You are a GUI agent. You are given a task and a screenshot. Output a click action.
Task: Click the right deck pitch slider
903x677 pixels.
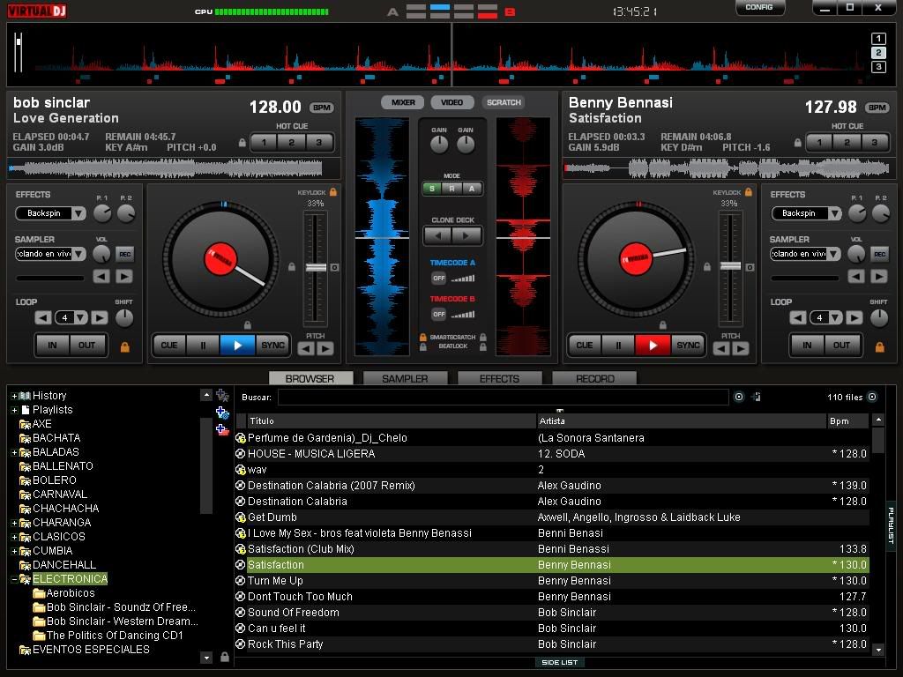pos(730,266)
